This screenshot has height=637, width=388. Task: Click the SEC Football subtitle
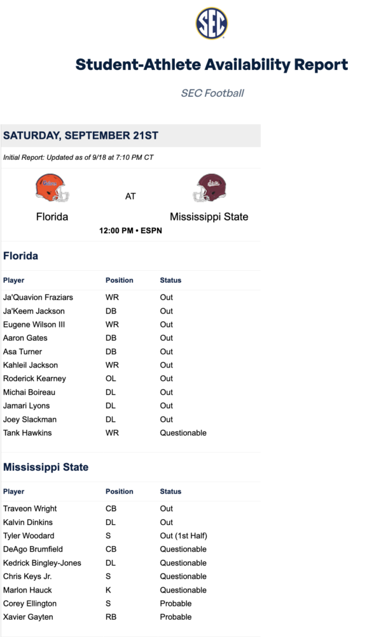(x=212, y=93)
